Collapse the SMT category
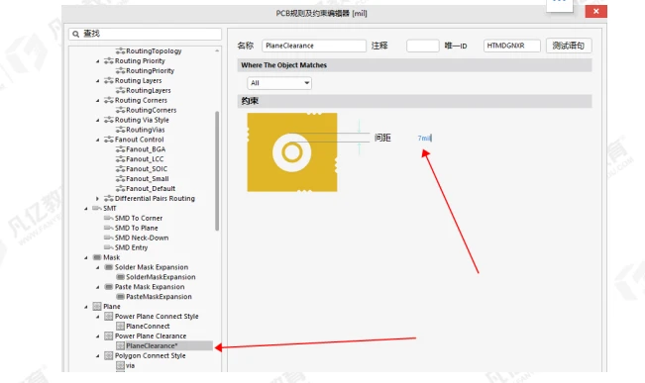The height and width of the screenshot is (383, 645). (86, 209)
